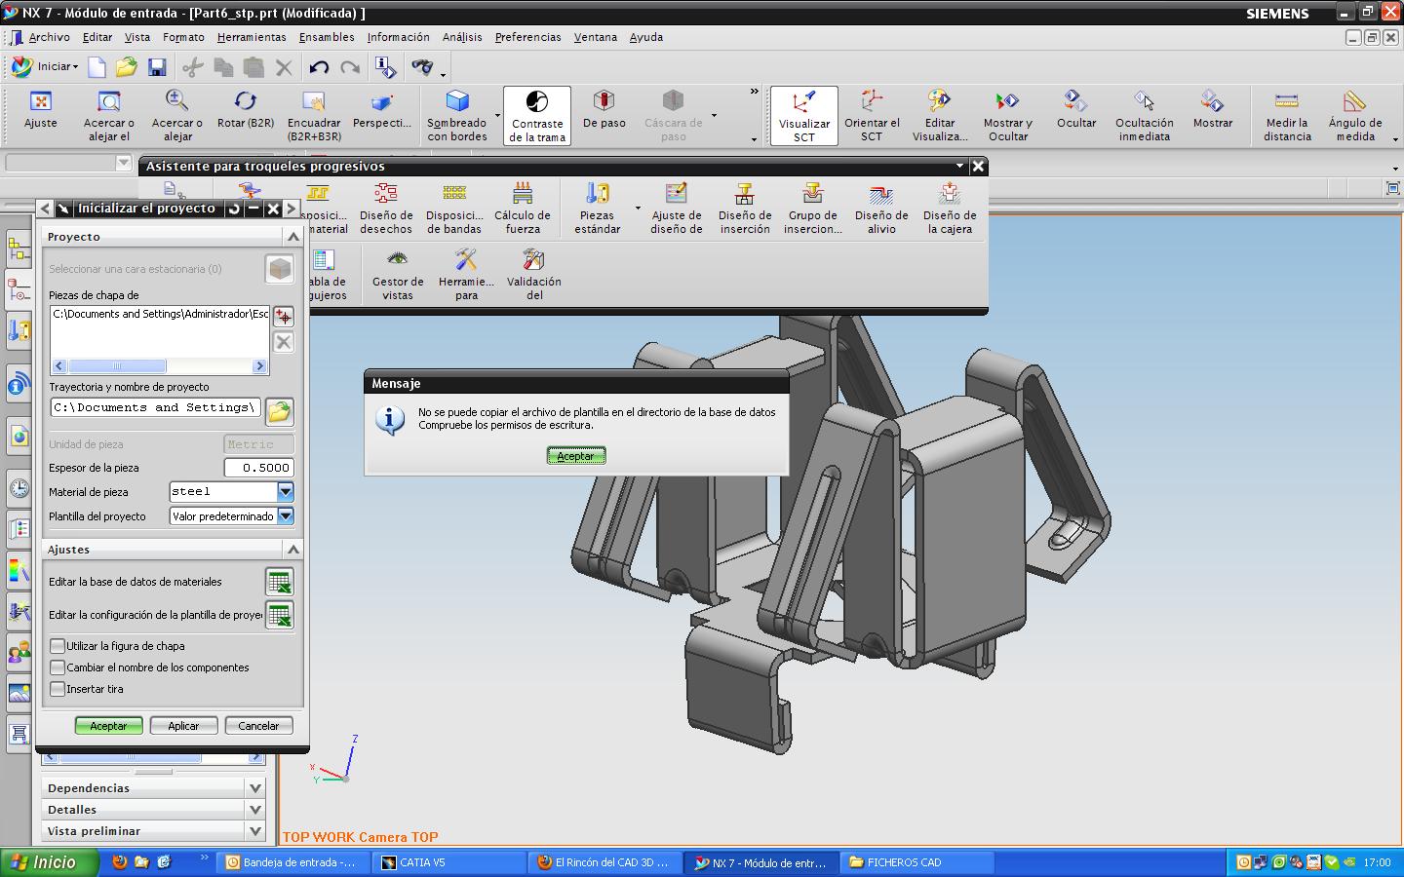Open Material de pieza steel dropdown

286,492
